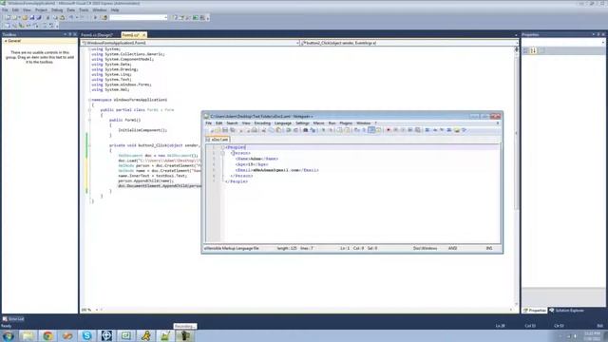The width and height of the screenshot is (608, 342).
Task: Open Visual Studio Project menu
Action: [41, 10]
